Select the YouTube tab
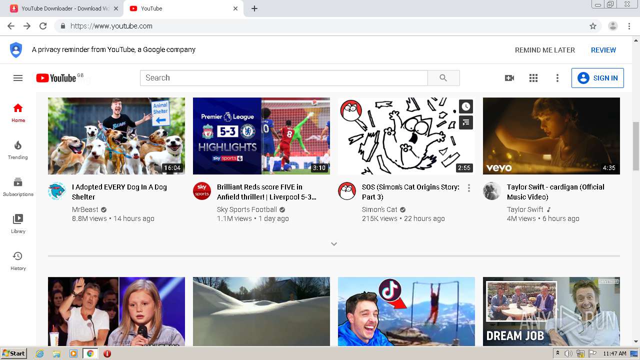 click(183, 8)
